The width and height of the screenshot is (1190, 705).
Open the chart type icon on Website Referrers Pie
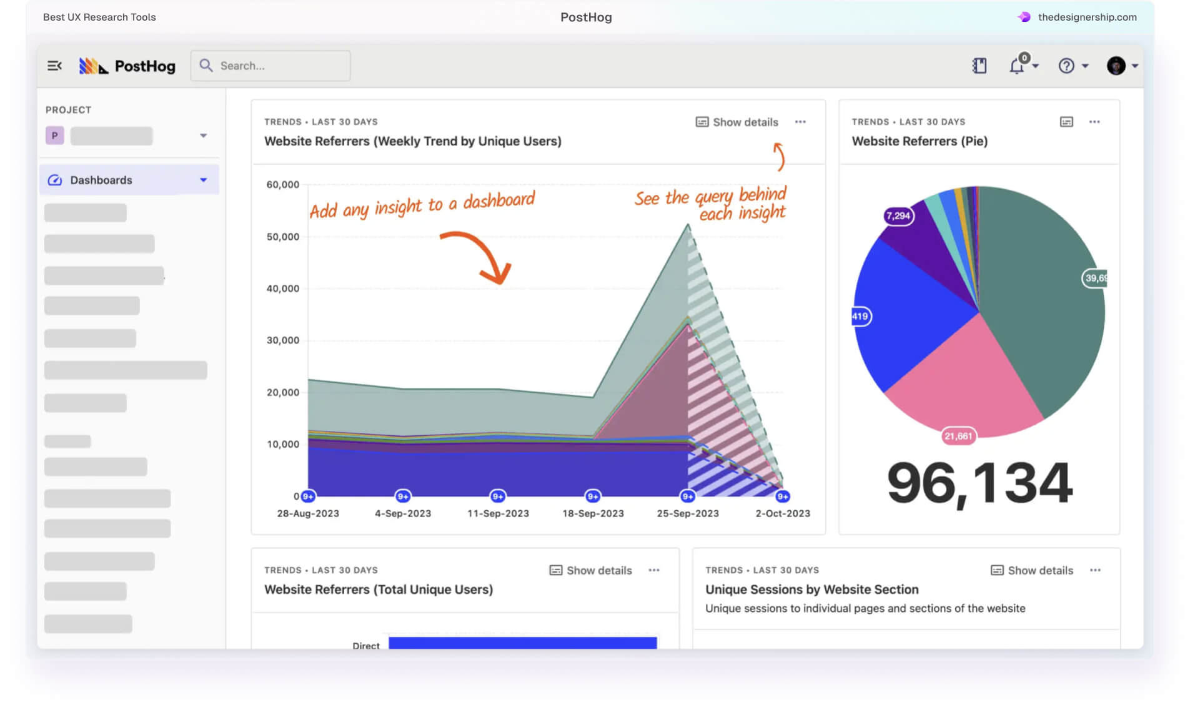pos(1066,122)
